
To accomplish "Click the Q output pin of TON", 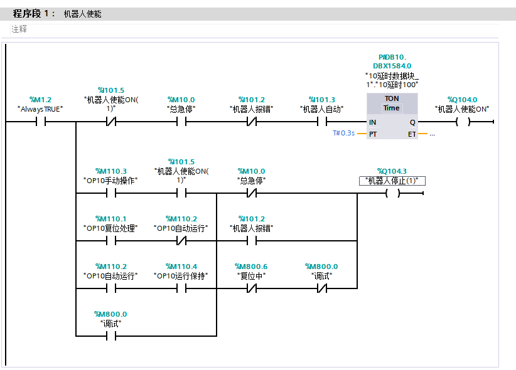I will [x=412, y=122].
